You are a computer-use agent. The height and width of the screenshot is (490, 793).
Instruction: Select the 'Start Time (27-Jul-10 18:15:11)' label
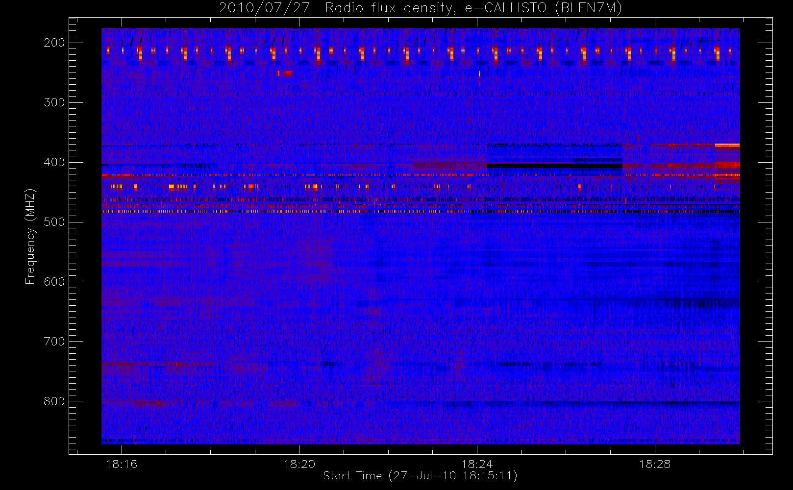tap(420, 476)
